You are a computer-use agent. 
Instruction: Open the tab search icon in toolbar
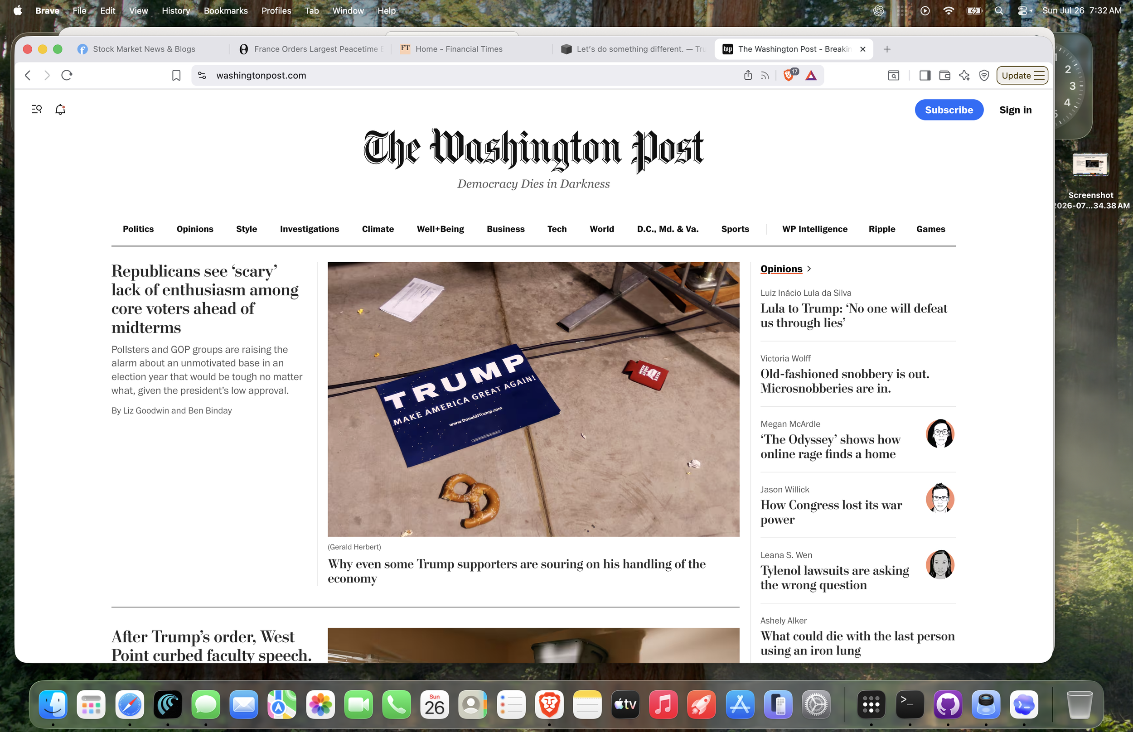893,75
